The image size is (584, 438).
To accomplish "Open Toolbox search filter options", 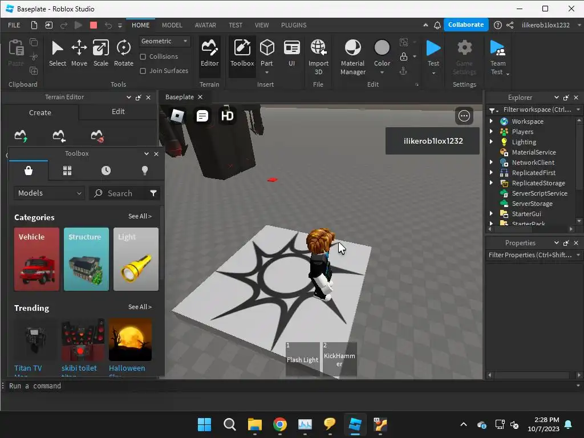I will point(153,193).
